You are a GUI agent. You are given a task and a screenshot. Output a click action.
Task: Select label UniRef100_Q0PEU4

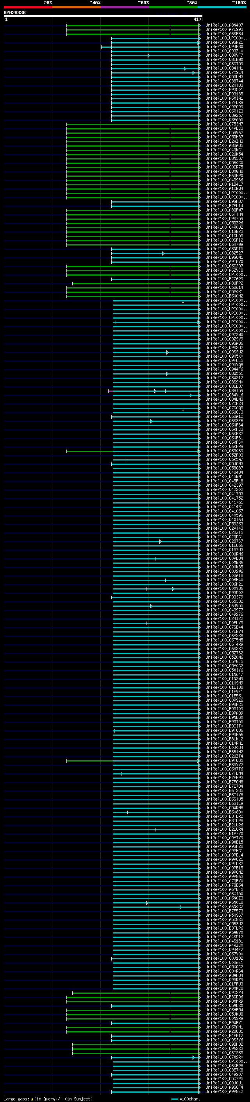224,558
